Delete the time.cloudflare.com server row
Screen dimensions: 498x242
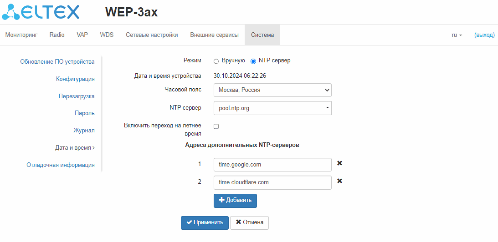(x=339, y=181)
